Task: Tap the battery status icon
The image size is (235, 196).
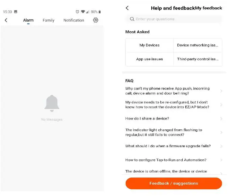Action: click(99, 12)
